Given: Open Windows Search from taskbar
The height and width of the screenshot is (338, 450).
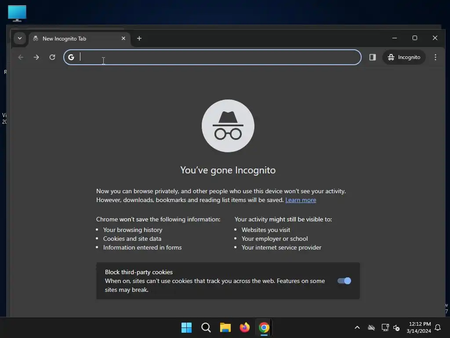Looking at the screenshot, I should coord(206,327).
